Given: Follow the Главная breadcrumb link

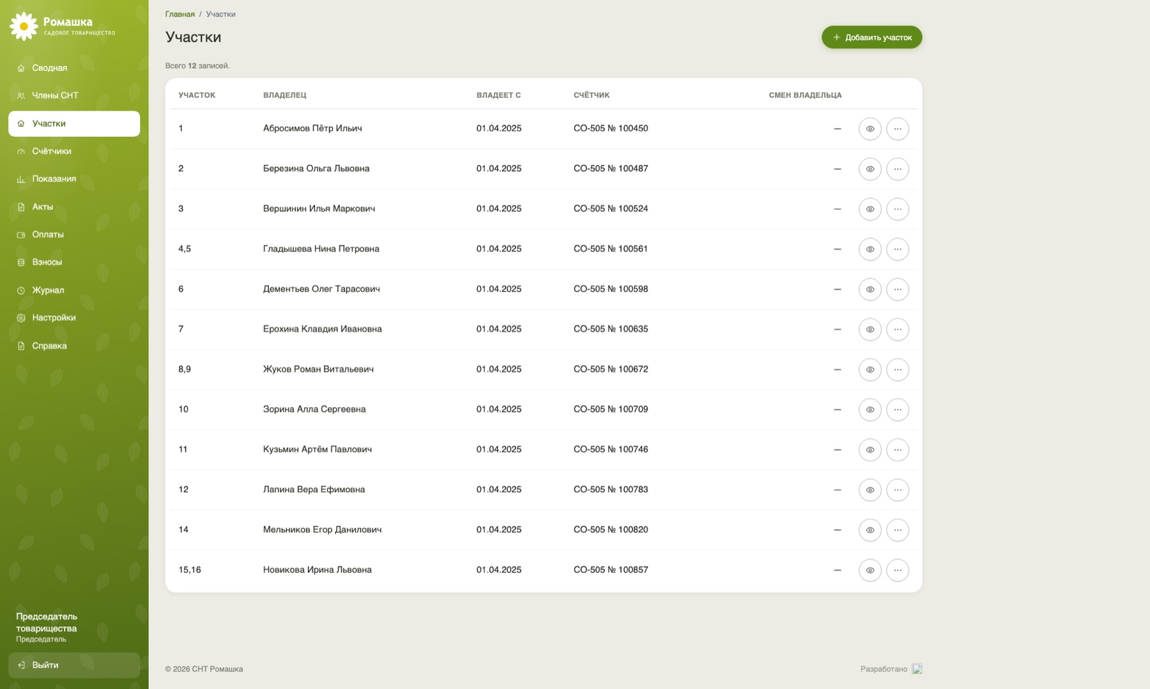Looking at the screenshot, I should pos(180,14).
